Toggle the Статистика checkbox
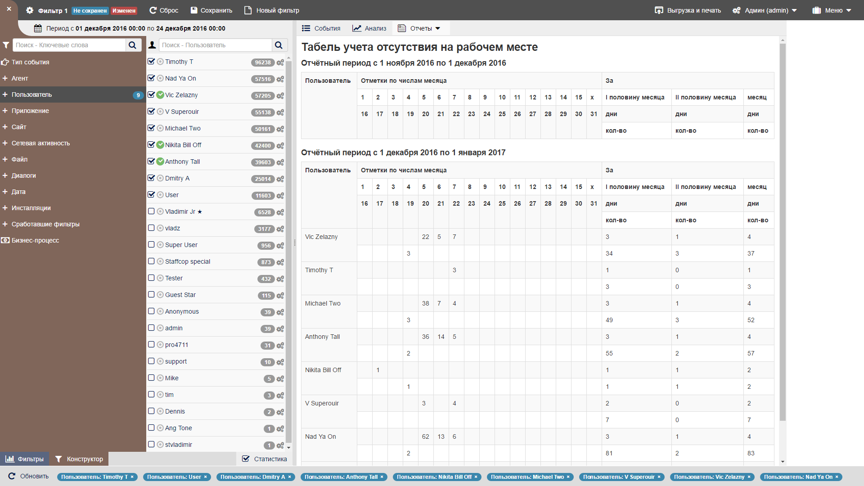Screen dimensions: 864x486 click(246, 459)
